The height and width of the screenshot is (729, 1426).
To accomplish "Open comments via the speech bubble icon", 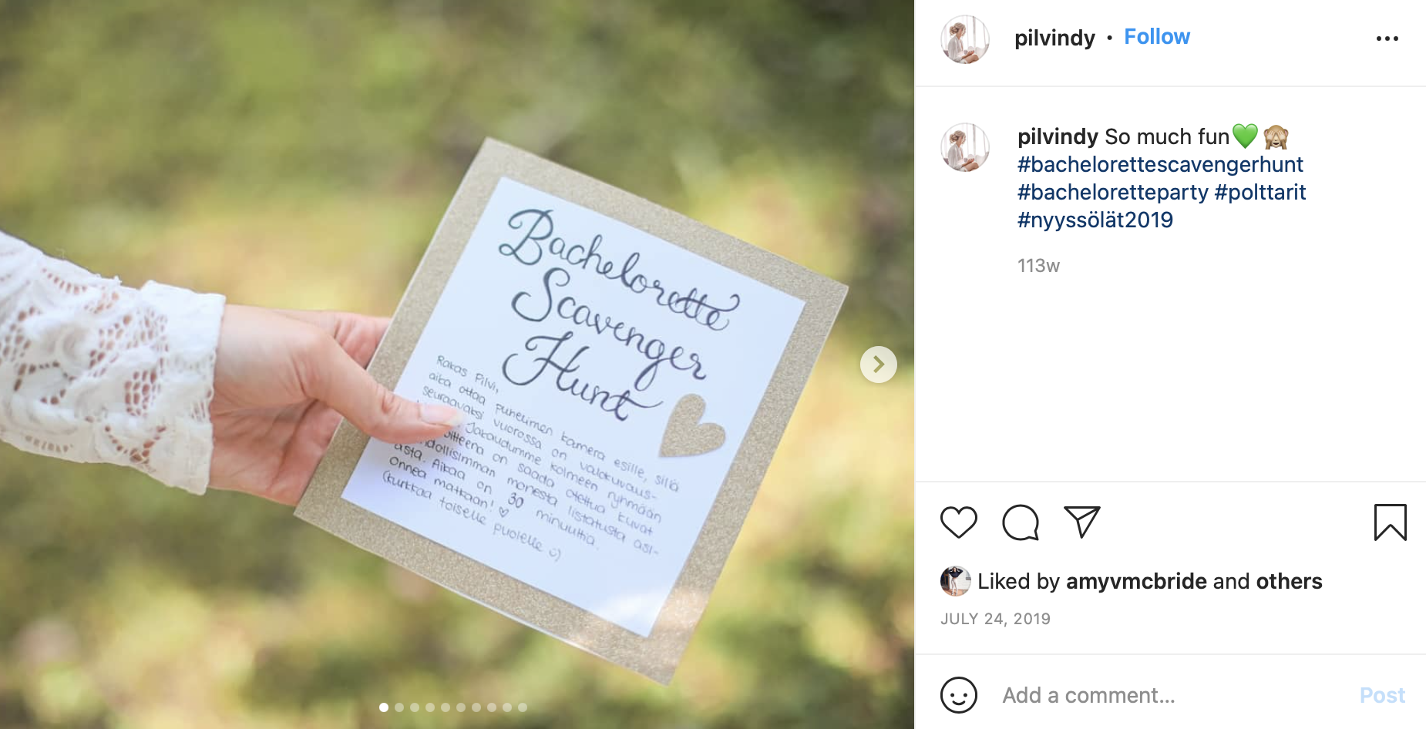I will (1021, 522).
